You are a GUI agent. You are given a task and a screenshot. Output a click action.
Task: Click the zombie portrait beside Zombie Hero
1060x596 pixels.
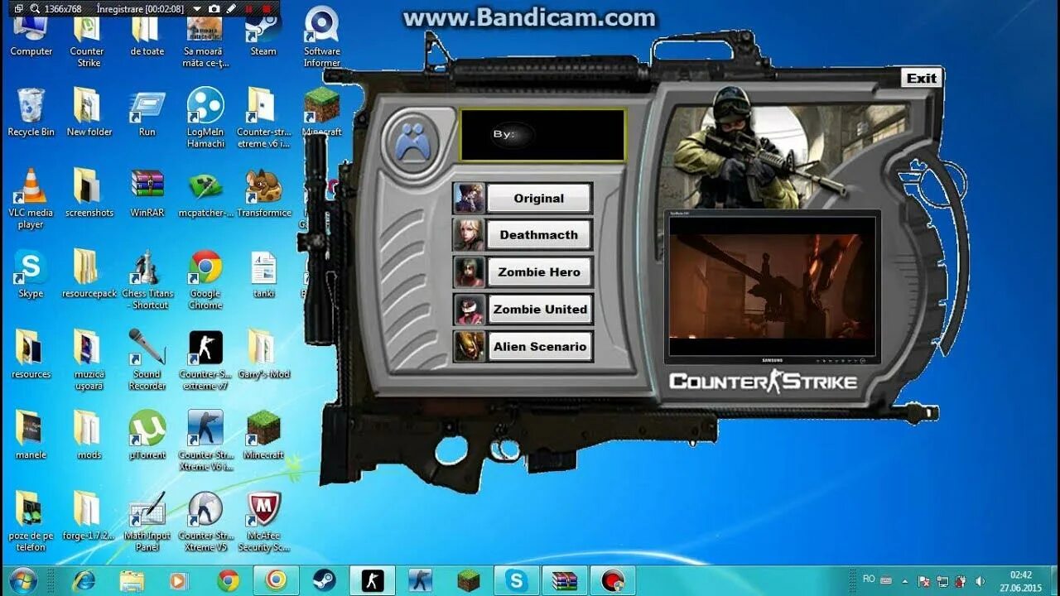click(469, 272)
